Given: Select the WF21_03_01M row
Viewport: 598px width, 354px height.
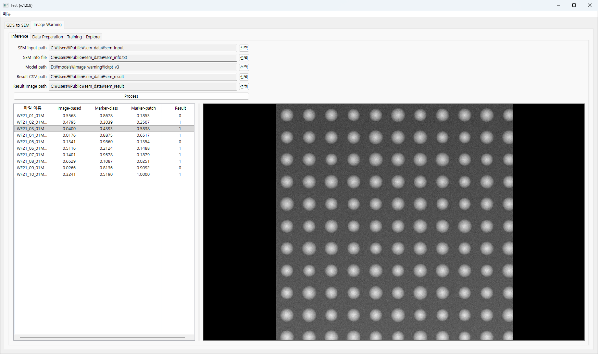Looking at the screenshot, I should coord(104,129).
